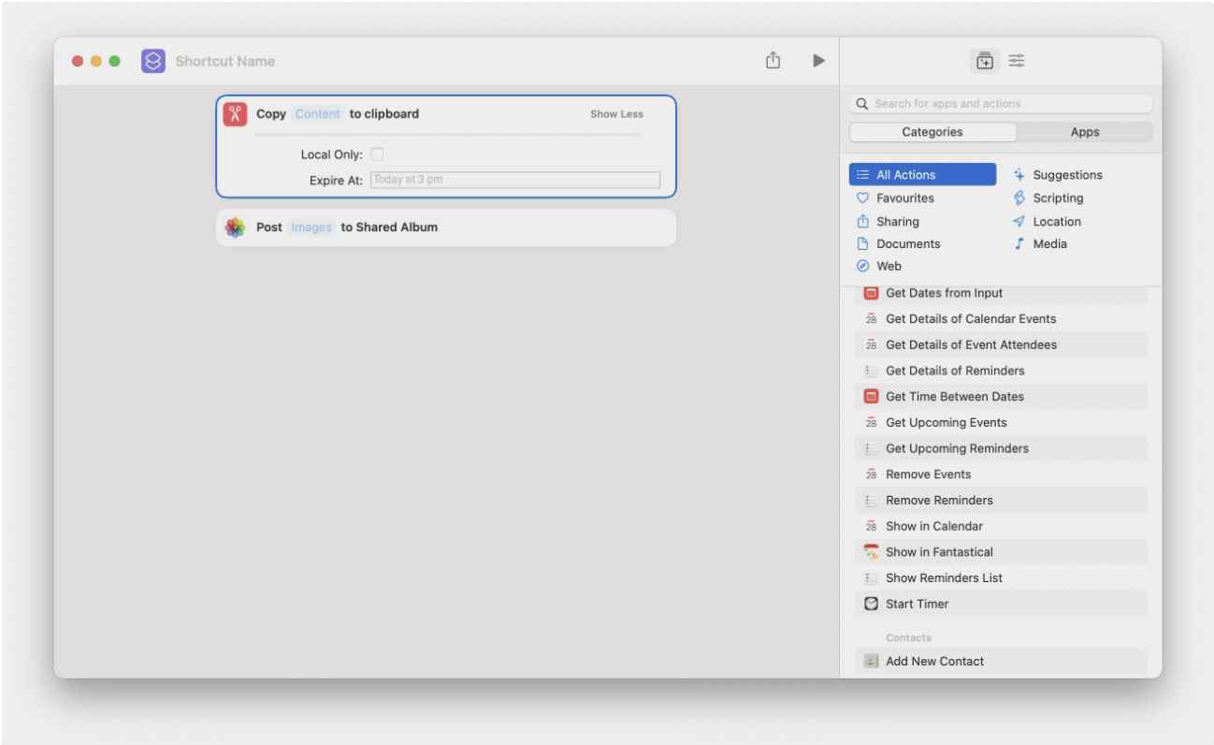Click the Expire At date field
This screenshot has height=745, width=1214.
click(514, 180)
